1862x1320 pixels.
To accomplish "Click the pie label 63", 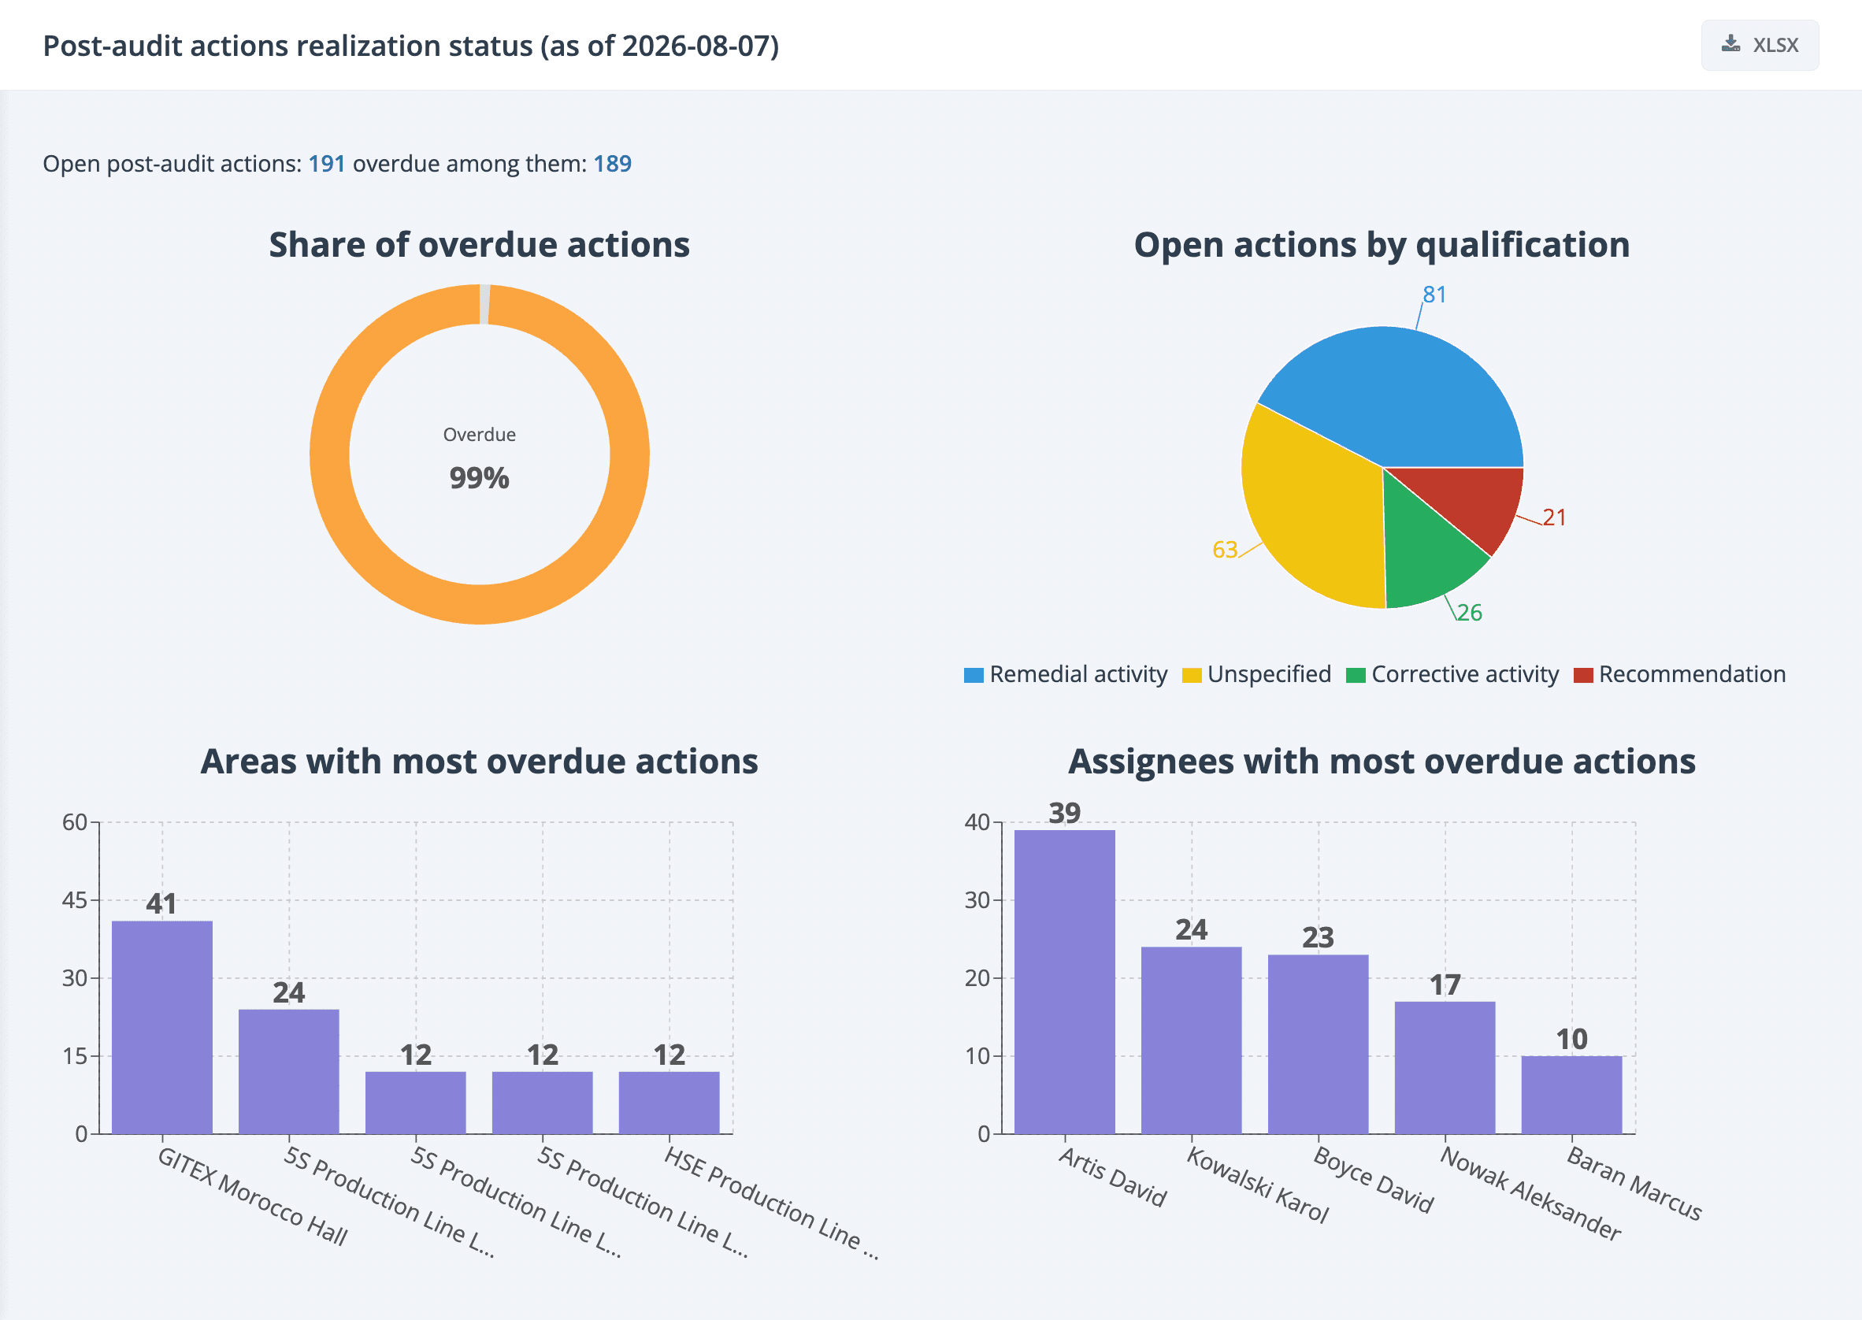I will (x=1225, y=550).
